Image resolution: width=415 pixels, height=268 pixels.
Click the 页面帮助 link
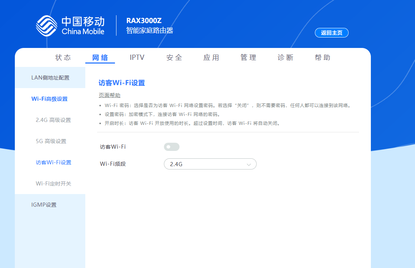109,95
